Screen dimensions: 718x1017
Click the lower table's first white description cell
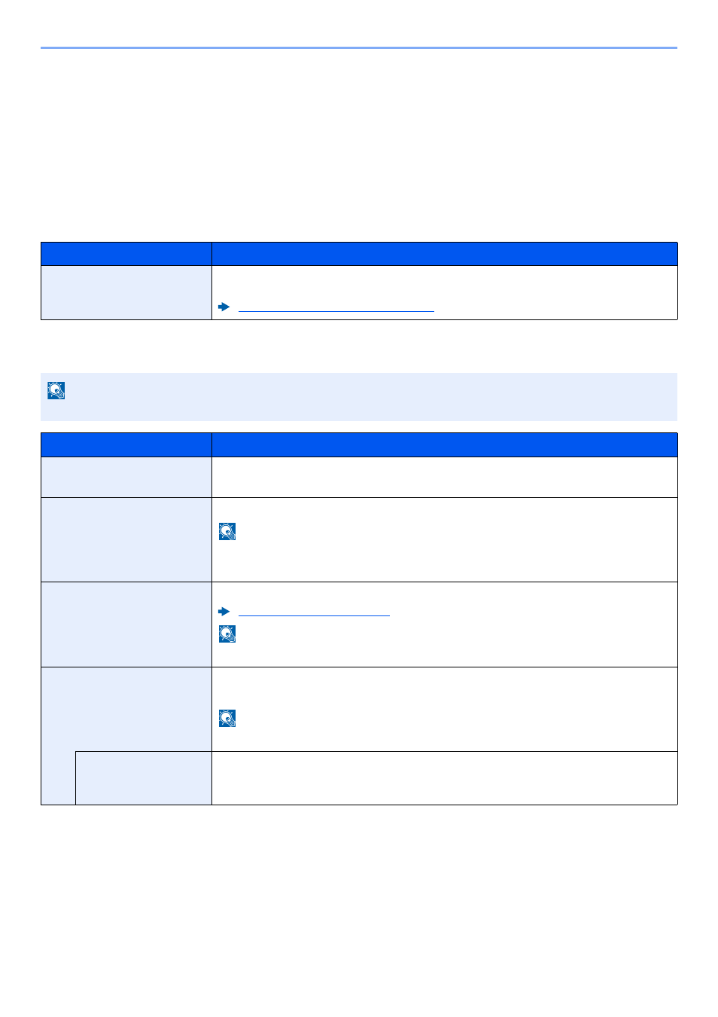click(445, 477)
